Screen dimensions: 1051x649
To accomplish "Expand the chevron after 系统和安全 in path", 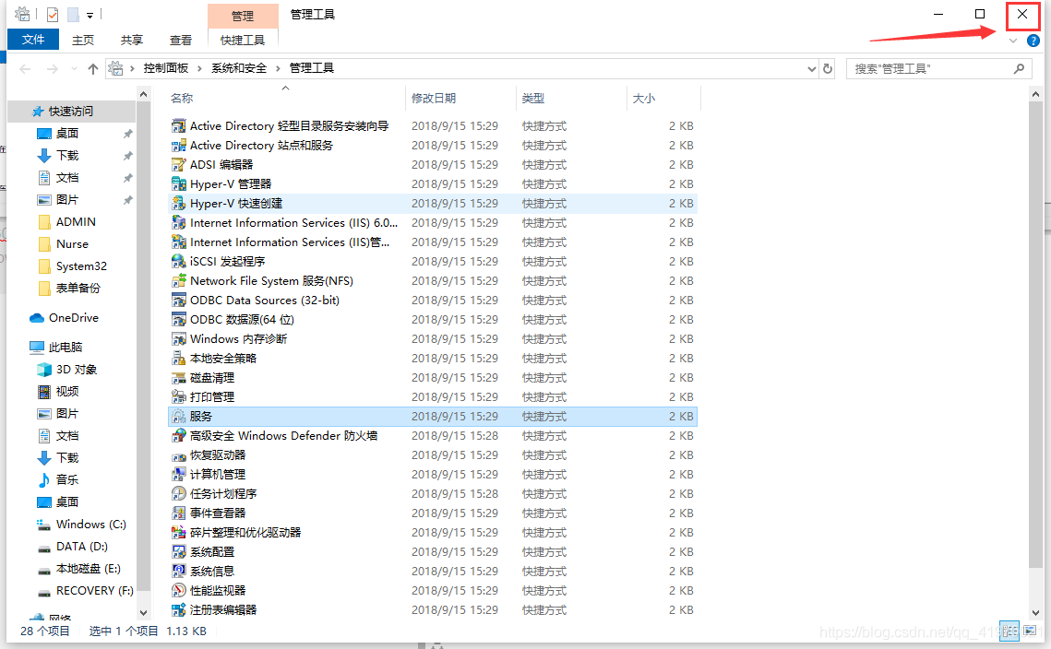I will click(x=278, y=68).
